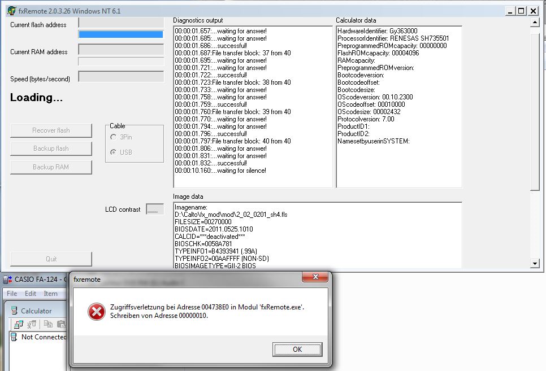Close the fxremote error dialog with X
This screenshot has width=546, height=371.
click(x=315, y=277)
